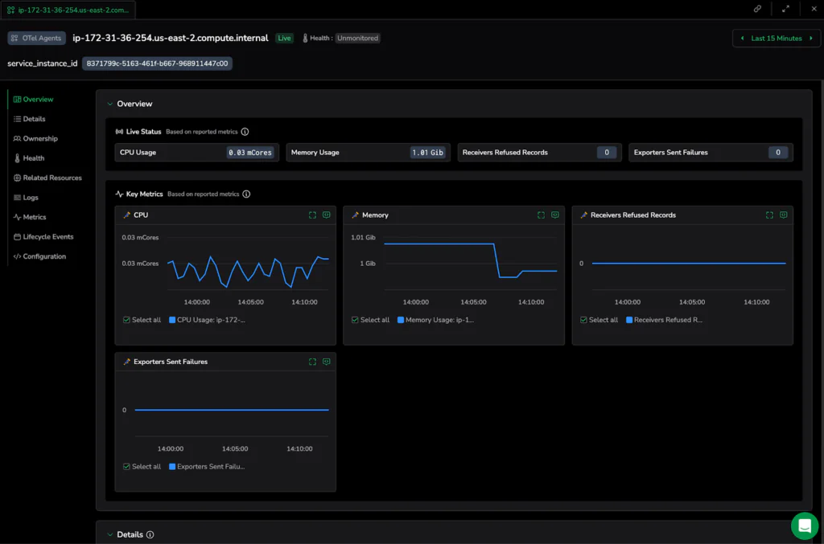The width and height of the screenshot is (824, 544).
Task: Click the Memory Usage legend color swatch
Action: click(x=401, y=320)
